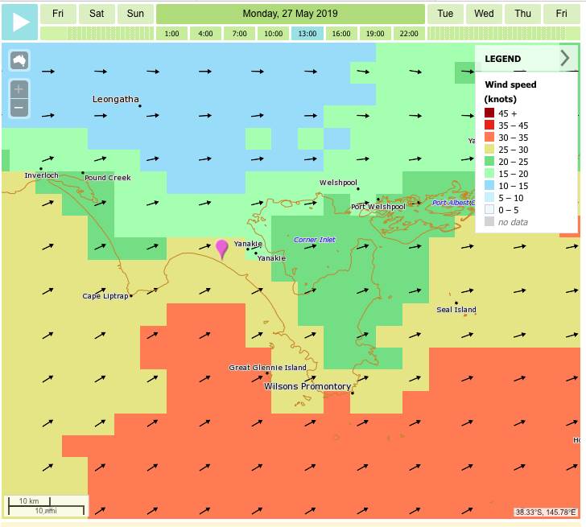The image size is (586, 527).
Task: Click the Monday, 27 May 2019 header
Action: (x=290, y=14)
